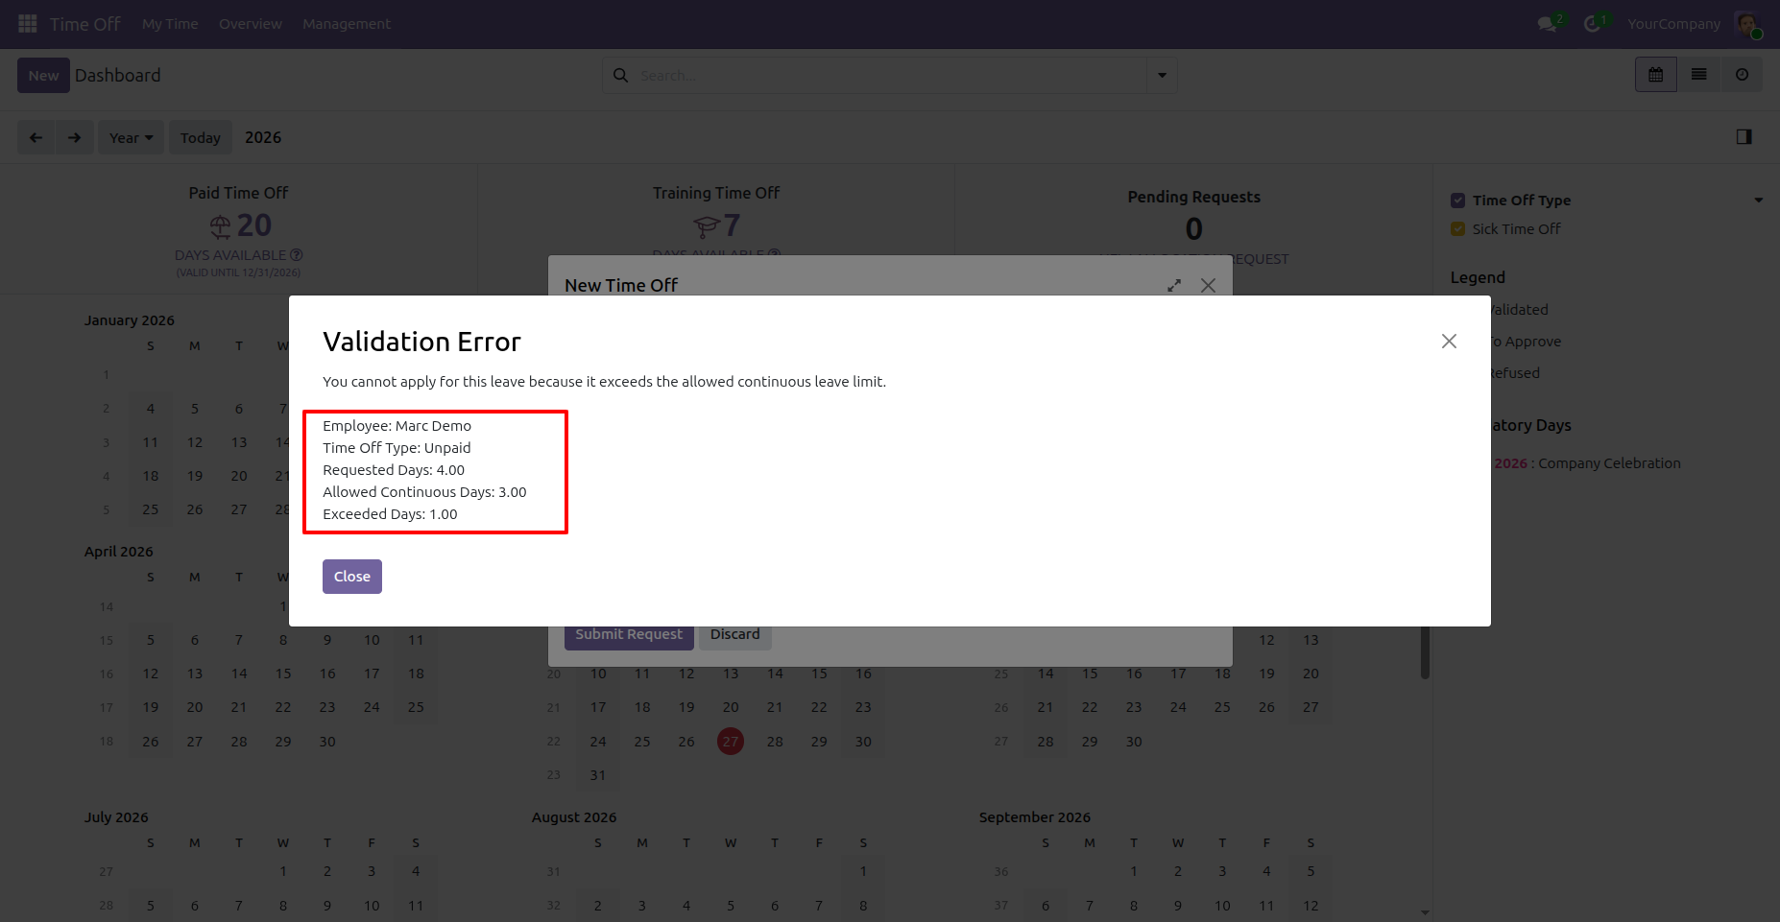Click the New button
Image resolution: width=1780 pixels, height=922 pixels.
(x=43, y=75)
